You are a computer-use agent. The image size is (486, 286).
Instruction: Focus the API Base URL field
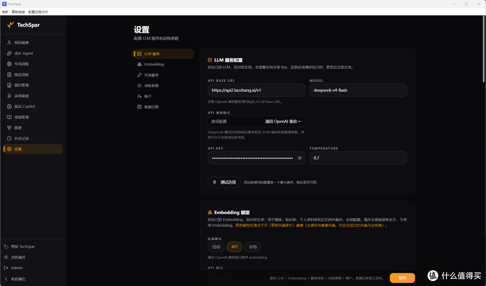256,90
